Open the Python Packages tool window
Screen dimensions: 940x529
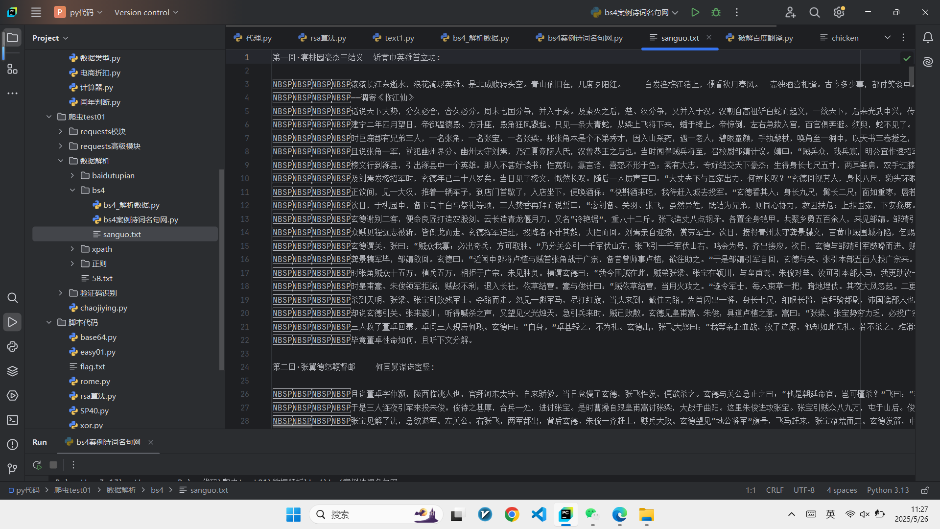12,371
